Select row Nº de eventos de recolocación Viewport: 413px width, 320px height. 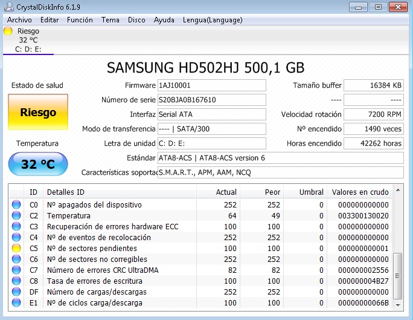click(x=200, y=237)
